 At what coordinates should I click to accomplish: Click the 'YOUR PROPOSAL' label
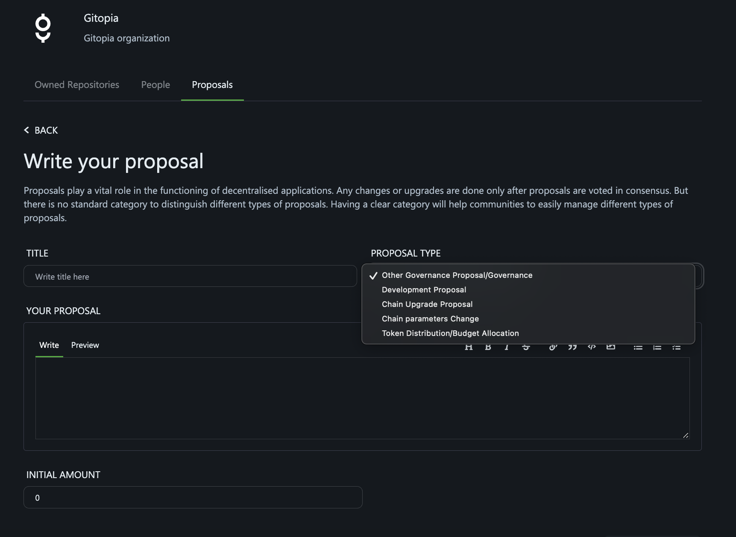[63, 311]
